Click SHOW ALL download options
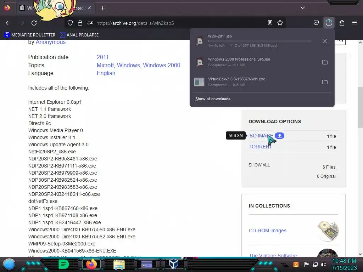This screenshot has height=272, width=363. click(259, 165)
